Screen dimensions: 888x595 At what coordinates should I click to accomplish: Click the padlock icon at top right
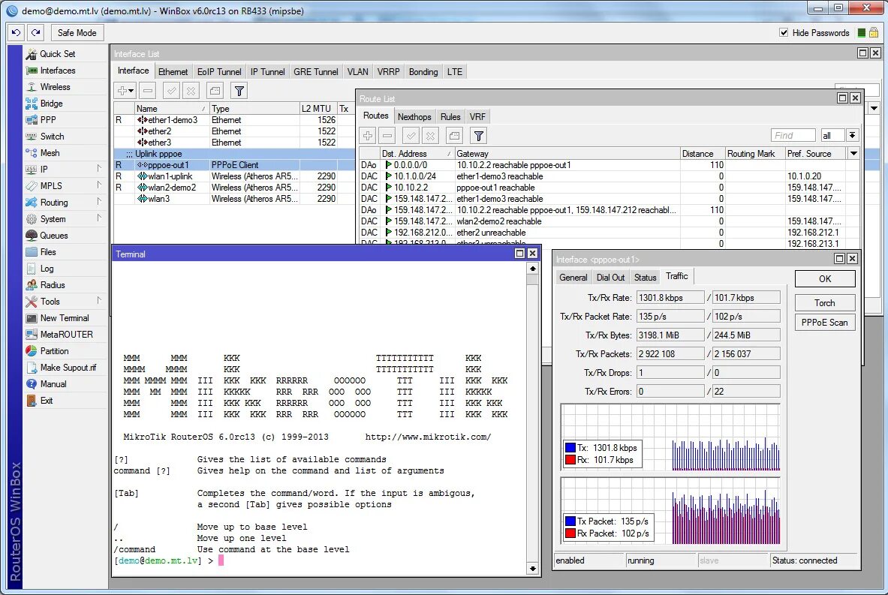(x=874, y=32)
